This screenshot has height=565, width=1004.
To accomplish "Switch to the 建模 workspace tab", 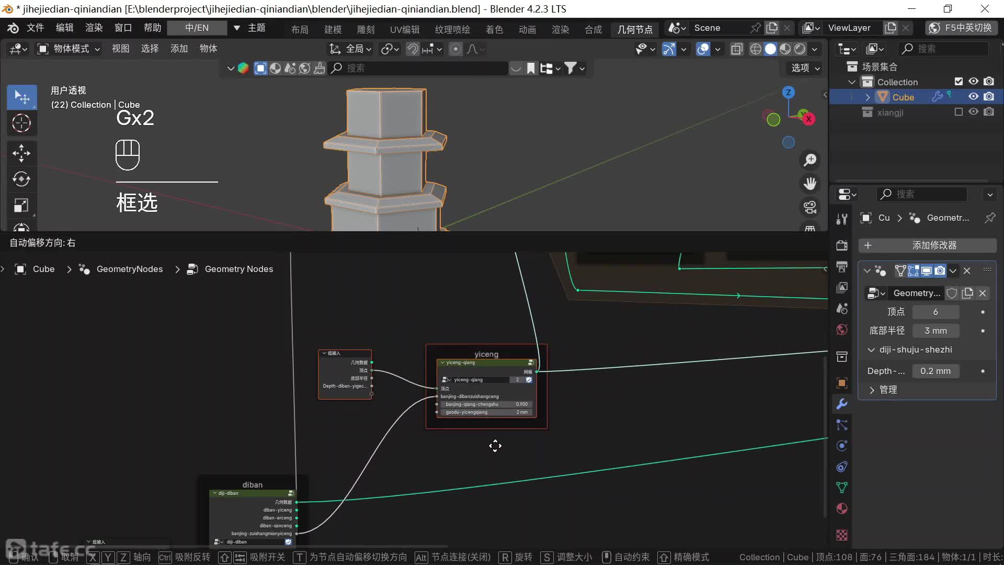I will pyautogui.click(x=333, y=29).
